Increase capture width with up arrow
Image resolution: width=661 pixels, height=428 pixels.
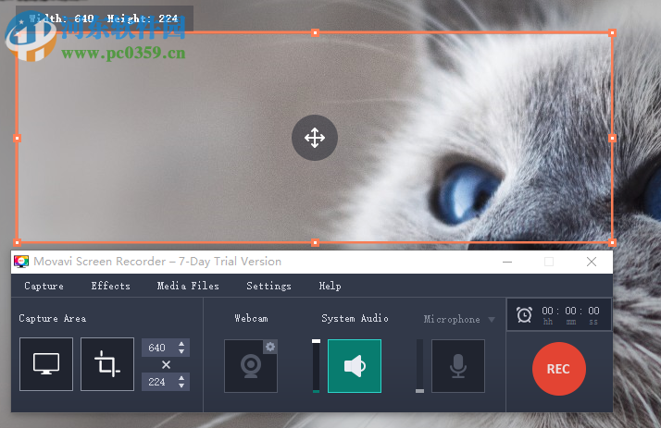click(x=181, y=344)
